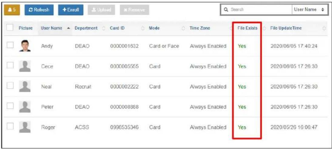Tick the select-all checkbox in table header
This screenshot has height=149, width=332.
pyautogui.click(x=10, y=28)
